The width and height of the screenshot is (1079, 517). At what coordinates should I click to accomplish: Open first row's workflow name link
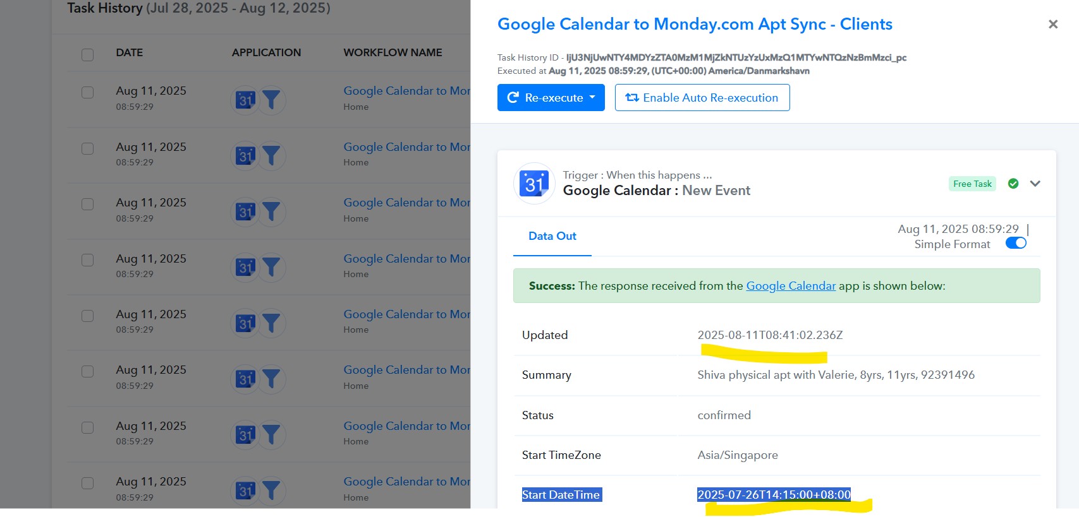coord(406,91)
